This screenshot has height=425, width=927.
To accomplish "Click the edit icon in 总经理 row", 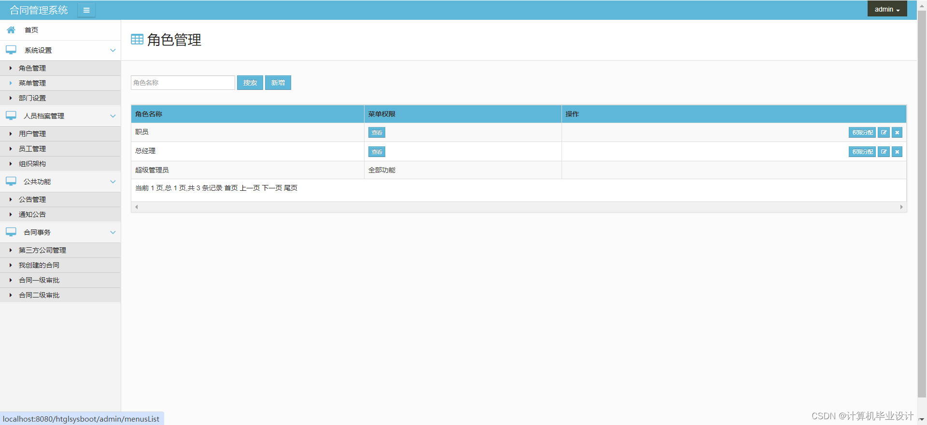I will [x=884, y=152].
